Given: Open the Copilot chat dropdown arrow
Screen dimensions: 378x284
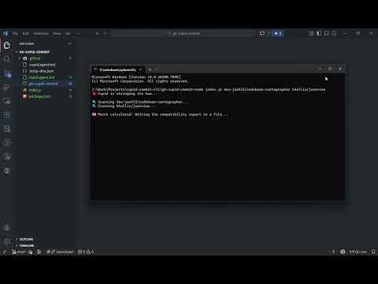Looking at the screenshot, I should pos(269,34).
